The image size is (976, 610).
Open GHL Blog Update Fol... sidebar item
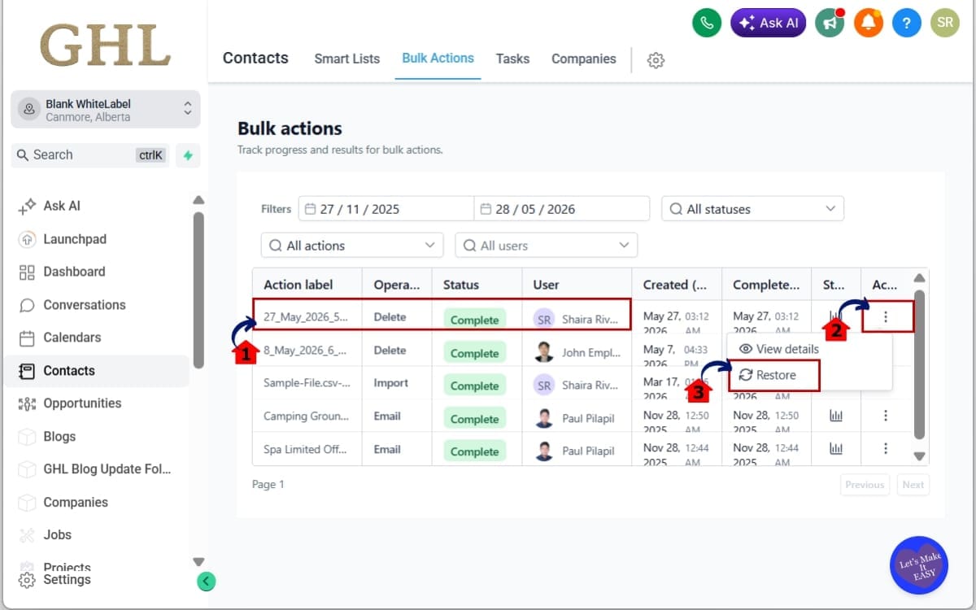[107, 469]
